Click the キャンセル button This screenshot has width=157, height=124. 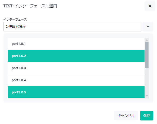(x=126, y=116)
